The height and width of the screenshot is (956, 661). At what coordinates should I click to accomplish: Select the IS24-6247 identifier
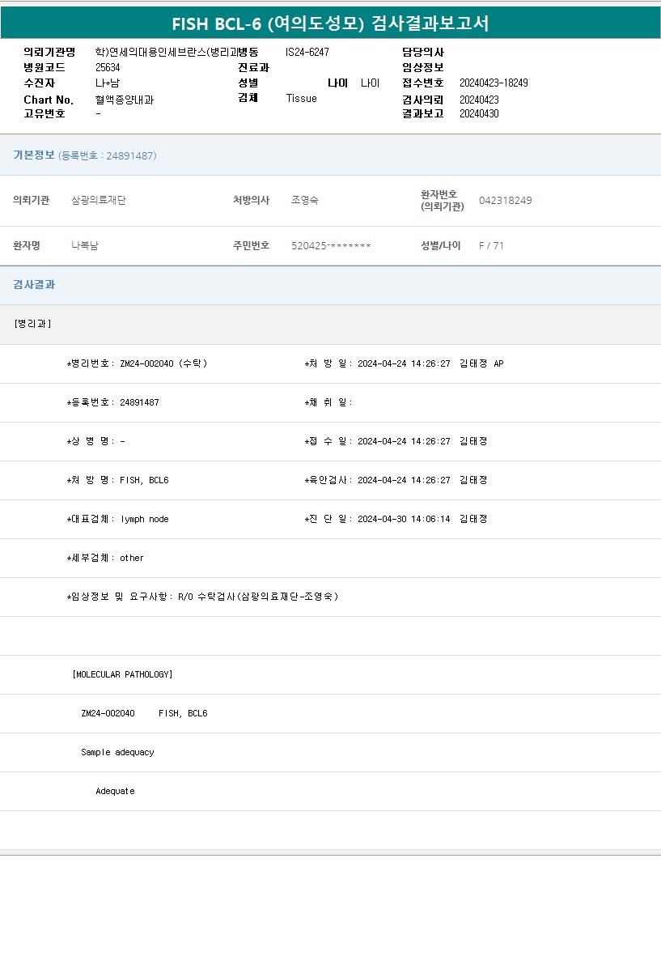pyautogui.click(x=307, y=52)
